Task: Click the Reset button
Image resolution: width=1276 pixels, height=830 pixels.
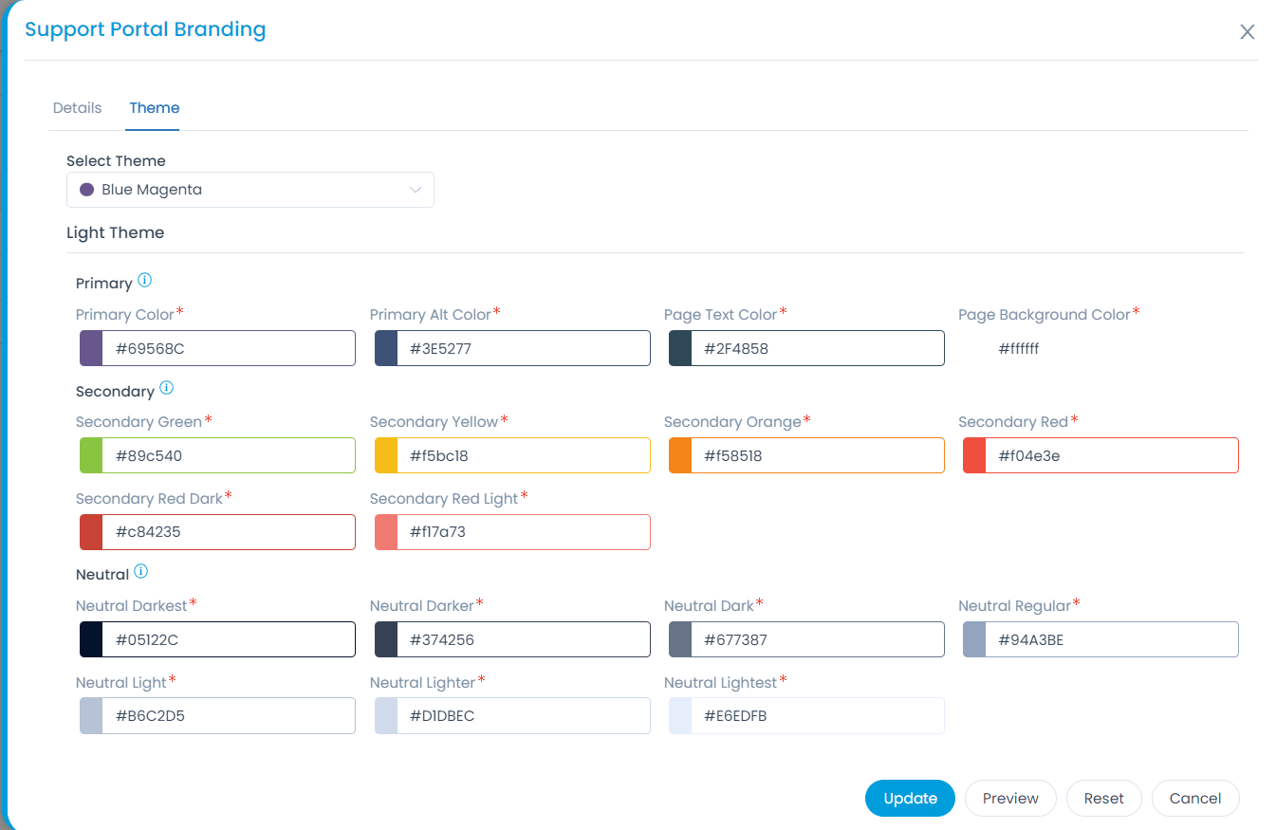Action: 1103,799
